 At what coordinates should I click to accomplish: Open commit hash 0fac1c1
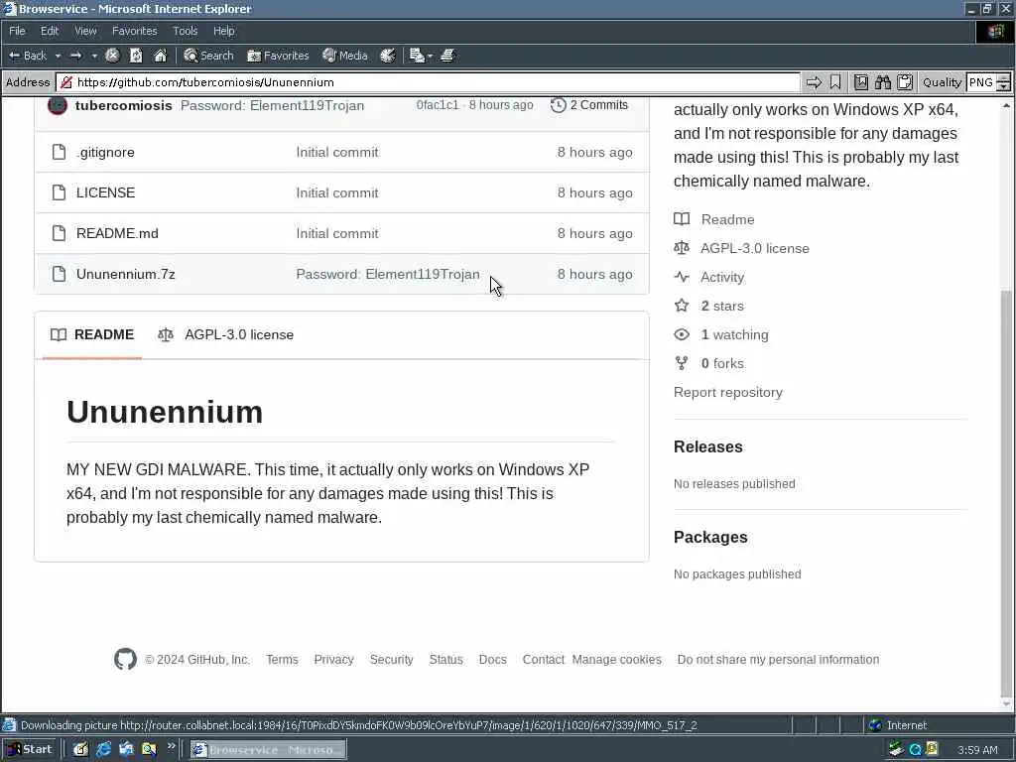point(438,105)
